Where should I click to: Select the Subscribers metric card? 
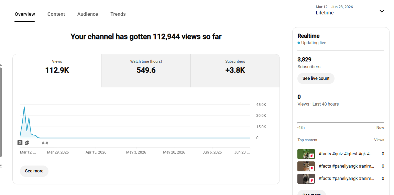coord(235,71)
